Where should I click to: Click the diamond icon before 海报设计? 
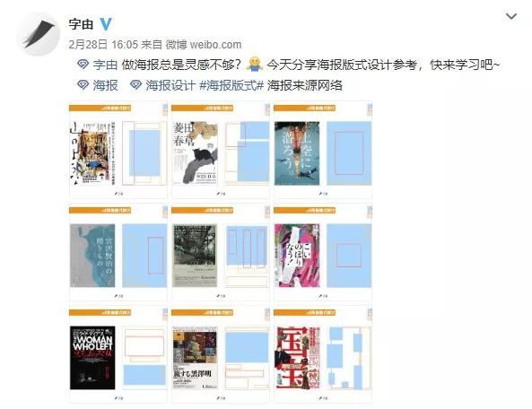[135, 85]
